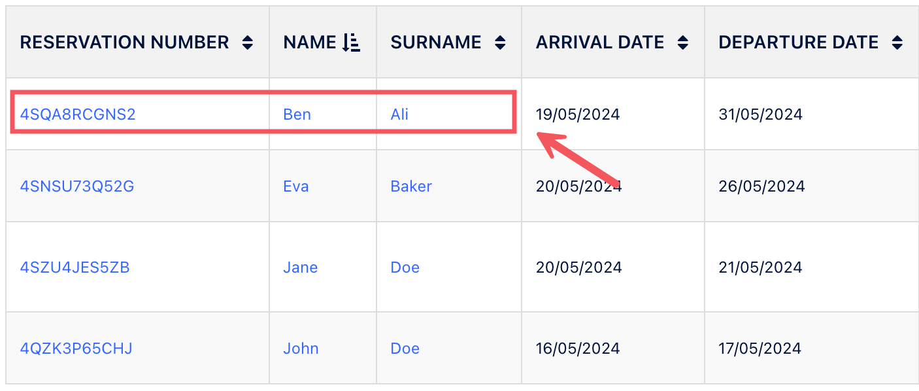Screen dimensions: 919x391
Task: Sort table by Arrival Date icon
Action: click(x=682, y=43)
